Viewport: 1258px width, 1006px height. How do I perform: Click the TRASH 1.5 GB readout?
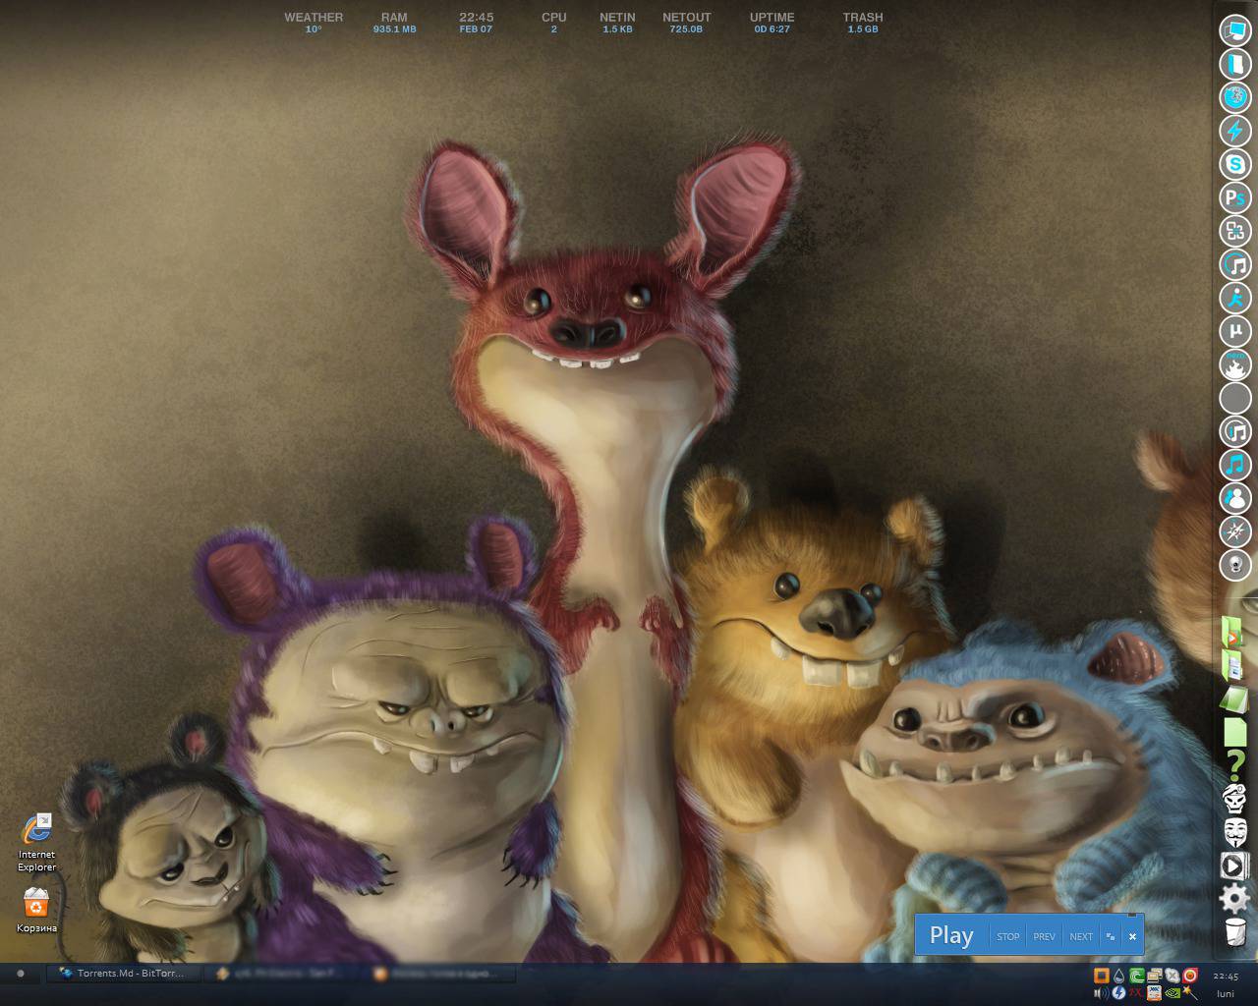pyautogui.click(x=862, y=23)
